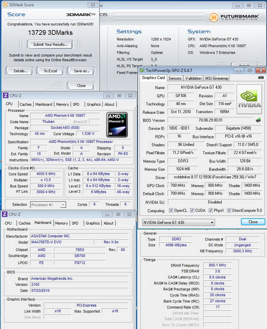267x329 pixels.
Task: Open Graphics tab in top CPU-Z window
Action: (x=94, y=104)
